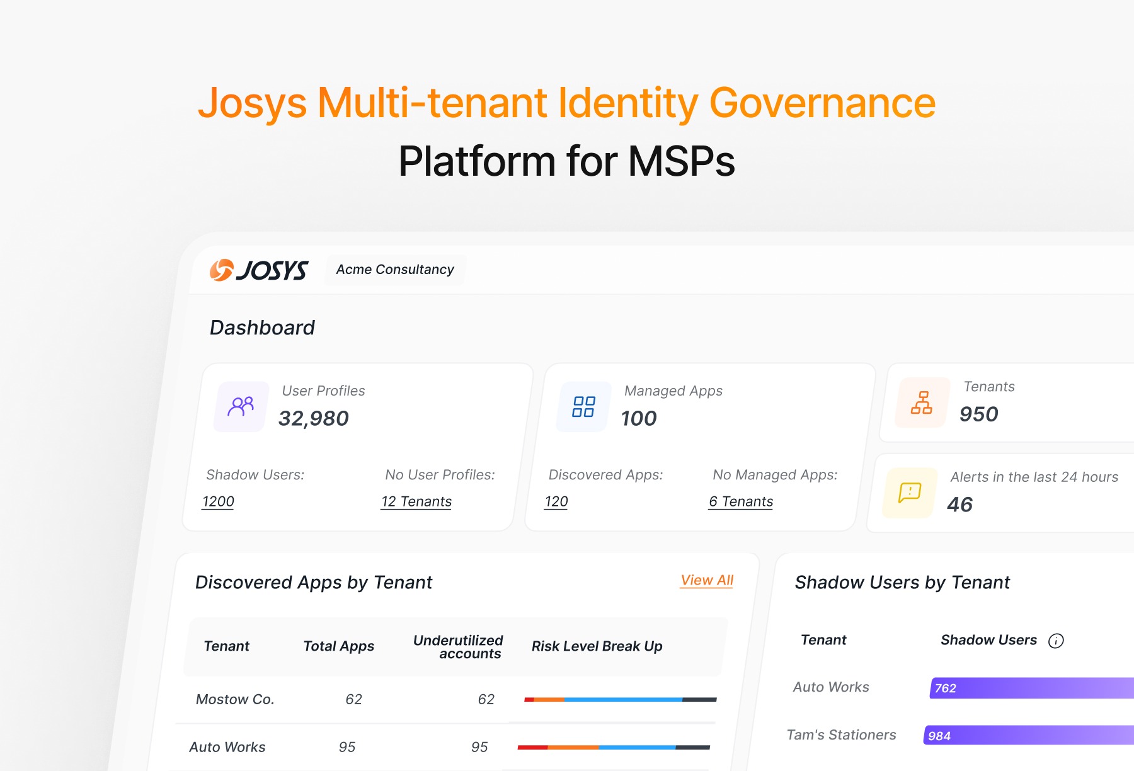Click the Auto Works risk level bar

(x=614, y=747)
